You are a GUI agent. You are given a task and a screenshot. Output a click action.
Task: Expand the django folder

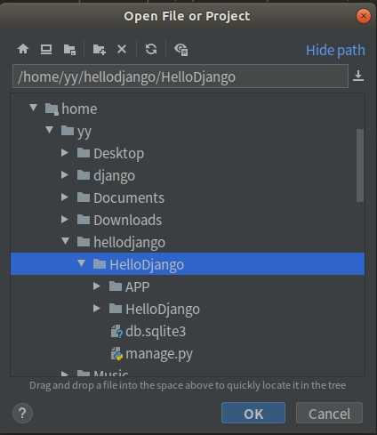pyautogui.click(x=64, y=175)
